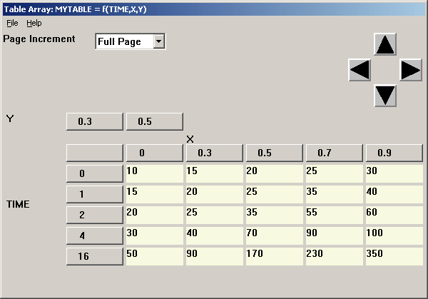
Task: Click the X column header 0.3
Action: (x=215, y=153)
